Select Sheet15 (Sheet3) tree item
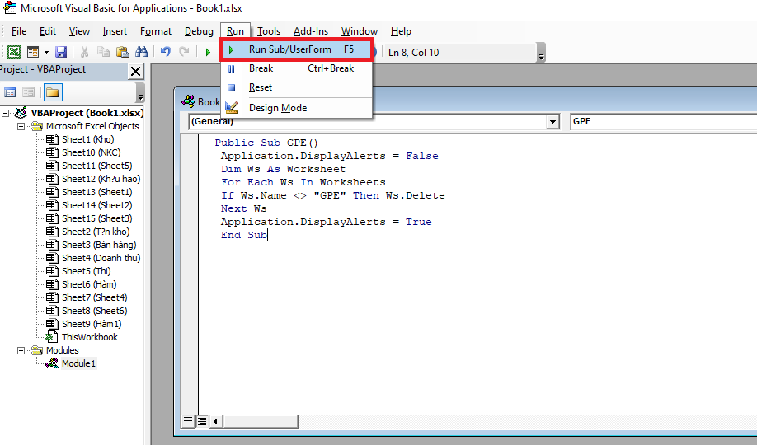 coord(97,218)
